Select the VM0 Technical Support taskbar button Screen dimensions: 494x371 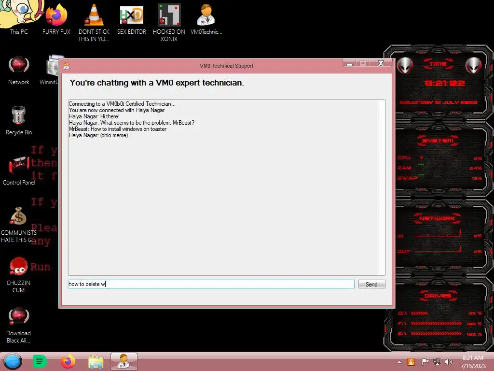coord(124,361)
